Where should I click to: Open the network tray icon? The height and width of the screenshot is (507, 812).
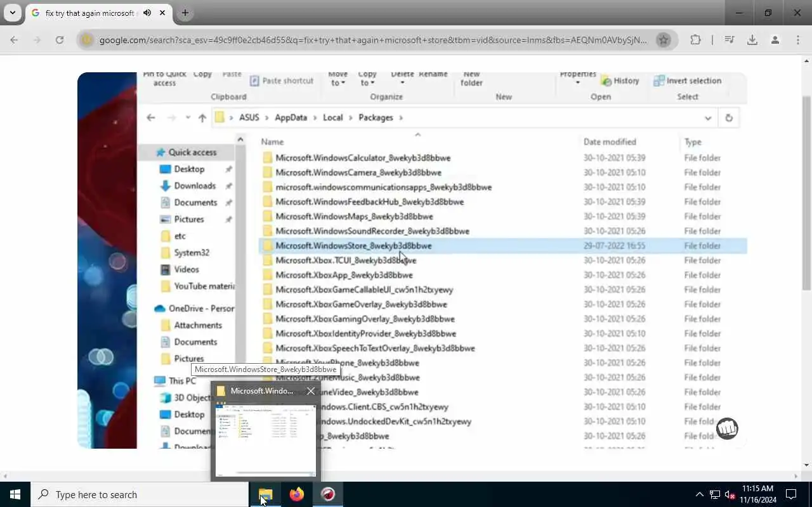point(715,494)
